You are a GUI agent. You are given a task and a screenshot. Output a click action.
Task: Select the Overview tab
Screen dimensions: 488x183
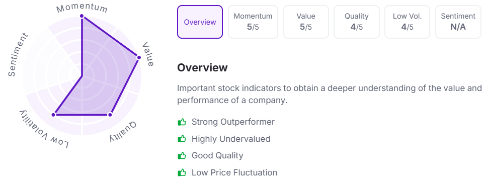point(200,22)
